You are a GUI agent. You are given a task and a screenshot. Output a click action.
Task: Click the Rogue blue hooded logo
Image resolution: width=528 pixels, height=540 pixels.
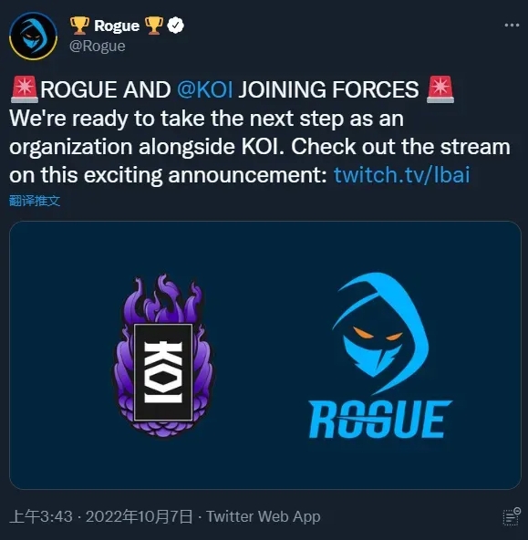[x=381, y=333]
